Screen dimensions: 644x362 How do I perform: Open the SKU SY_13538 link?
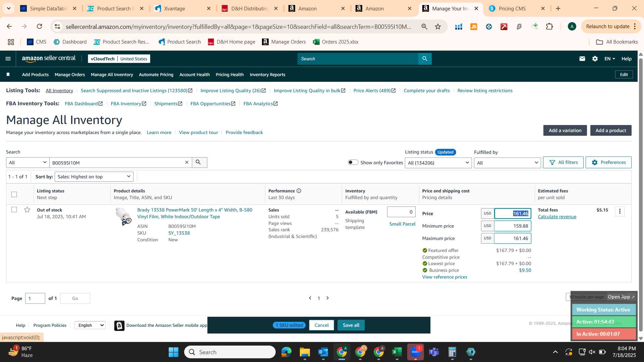click(x=179, y=233)
